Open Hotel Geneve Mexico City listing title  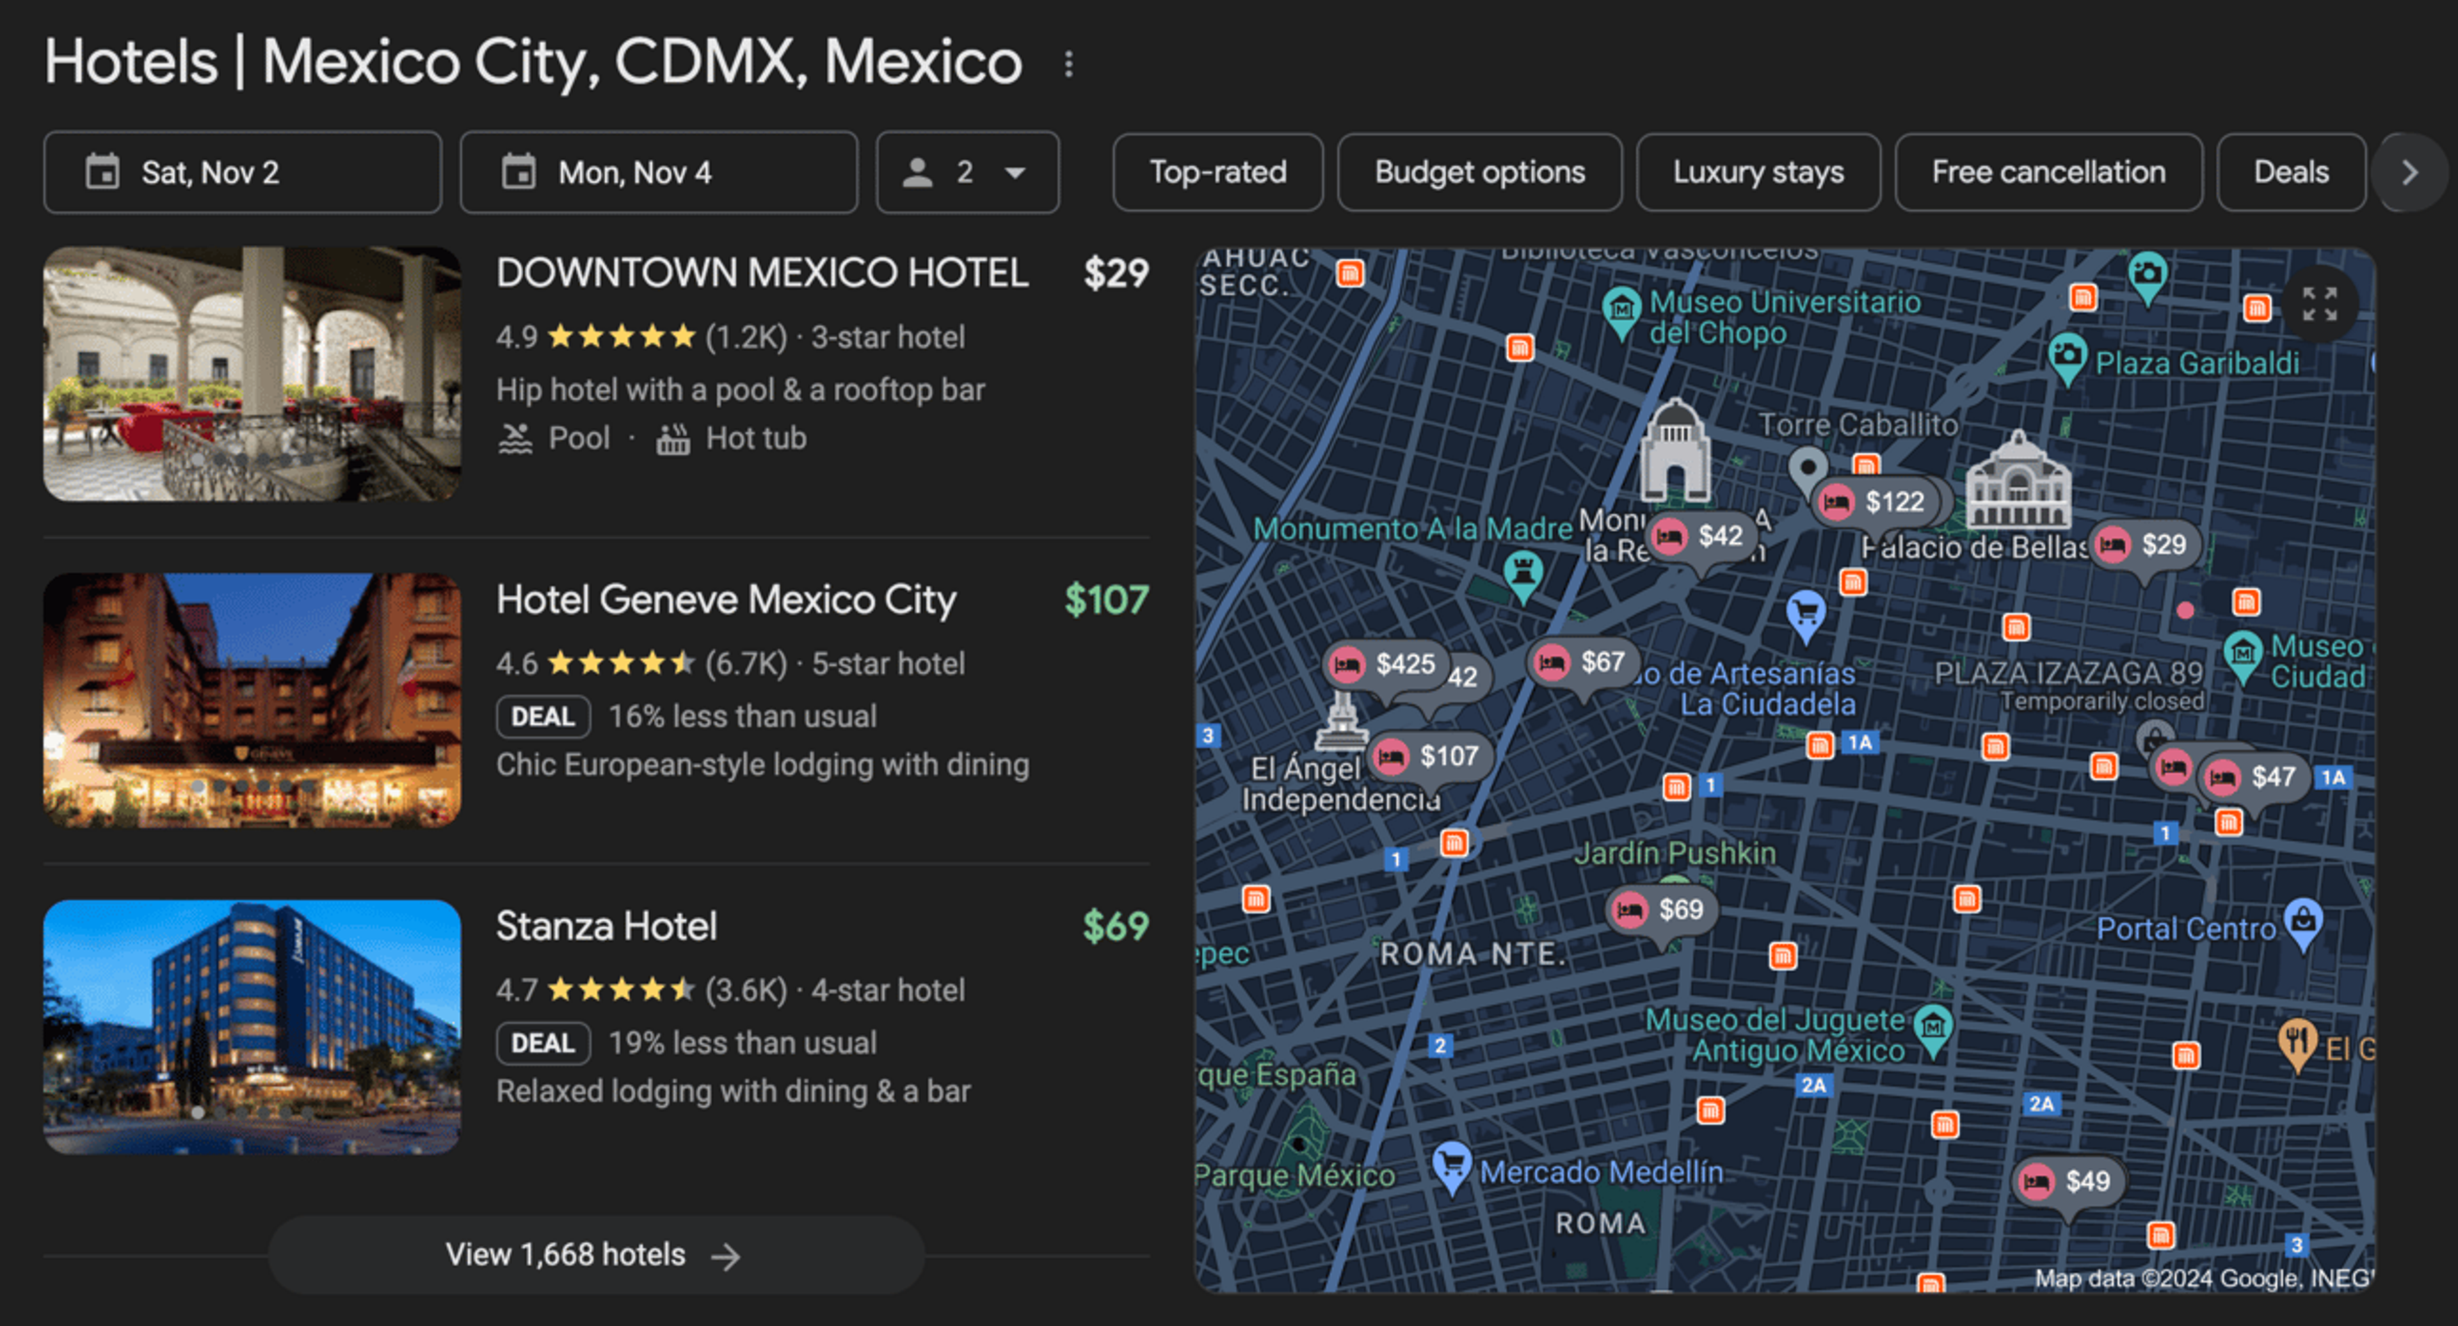pos(725,600)
